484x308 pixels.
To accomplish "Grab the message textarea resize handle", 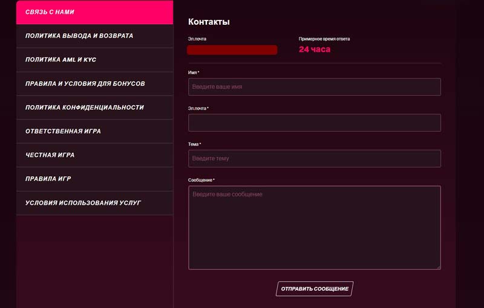I will [x=438, y=266].
